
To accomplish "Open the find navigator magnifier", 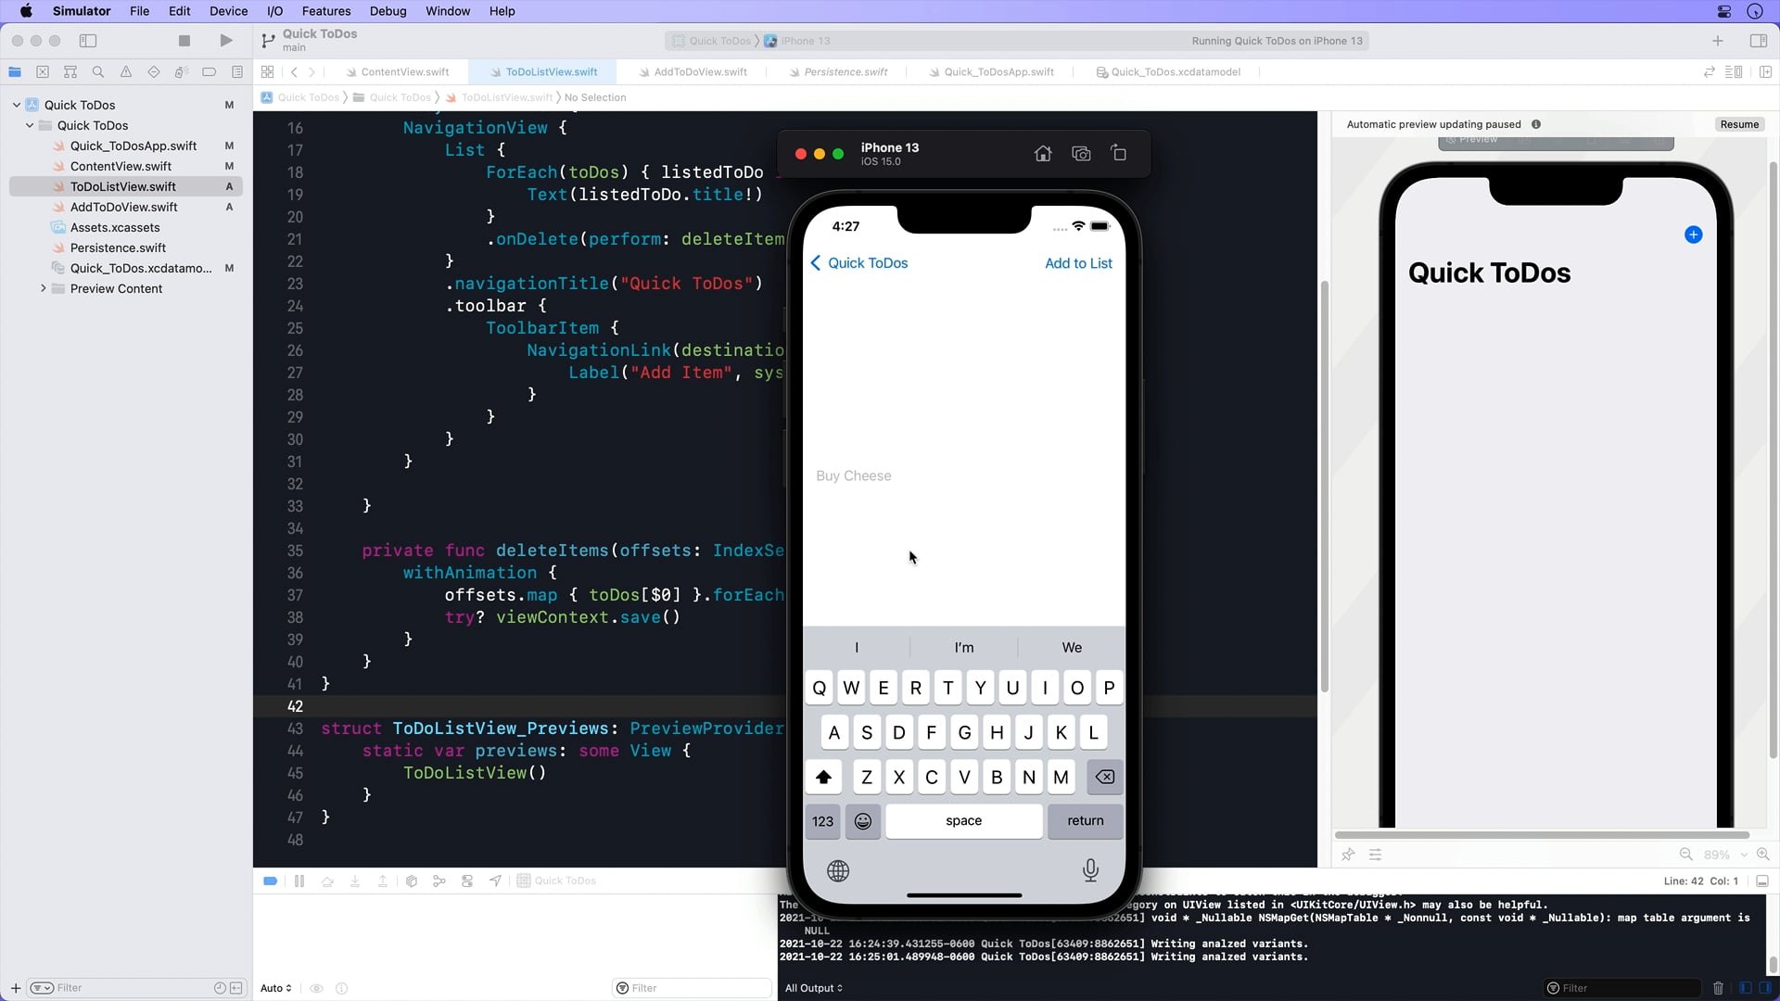I will pos(98,72).
